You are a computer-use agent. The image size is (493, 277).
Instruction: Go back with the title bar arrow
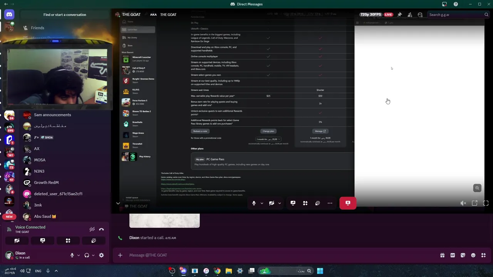[6, 4]
